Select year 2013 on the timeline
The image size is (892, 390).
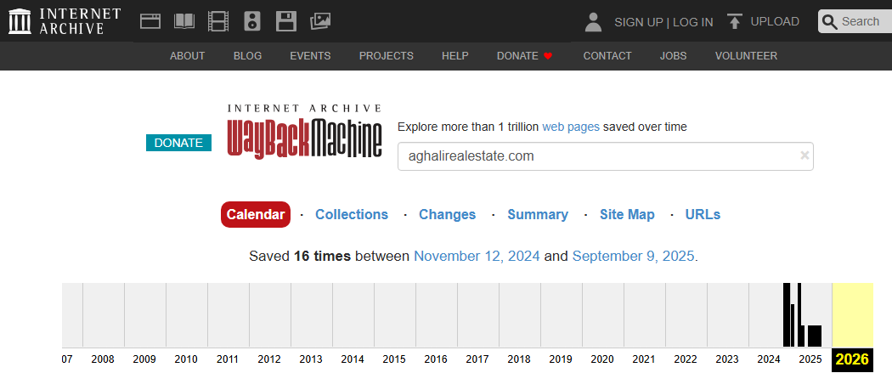(311, 359)
